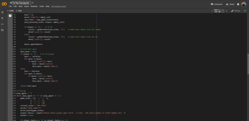Click line winner = None
This screenshot has width=249, height=121.
(x=27, y=115)
